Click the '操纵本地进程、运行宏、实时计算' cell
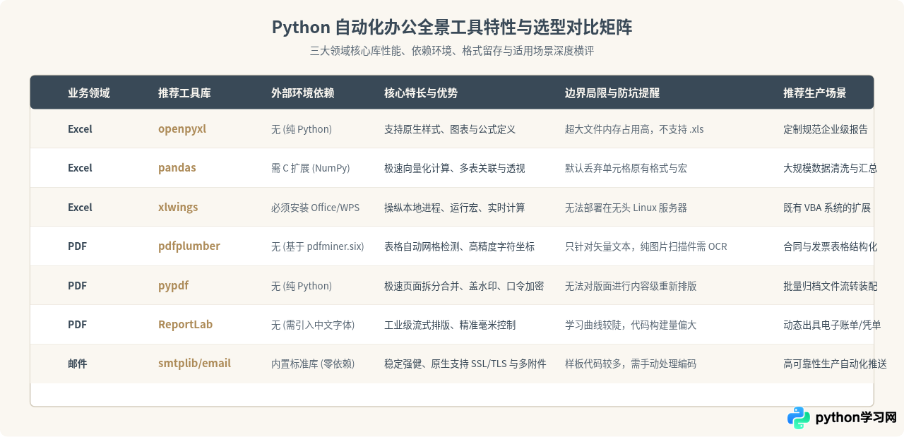 pyautogui.click(x=455, y=208)
